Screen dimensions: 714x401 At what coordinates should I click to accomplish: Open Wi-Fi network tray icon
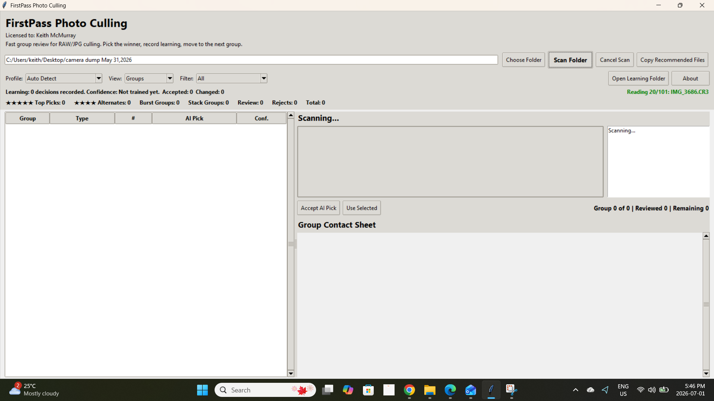point(640,390)
